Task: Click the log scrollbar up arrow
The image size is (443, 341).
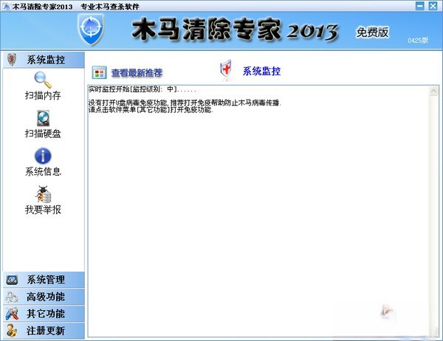Action: [x=433, y=91]
